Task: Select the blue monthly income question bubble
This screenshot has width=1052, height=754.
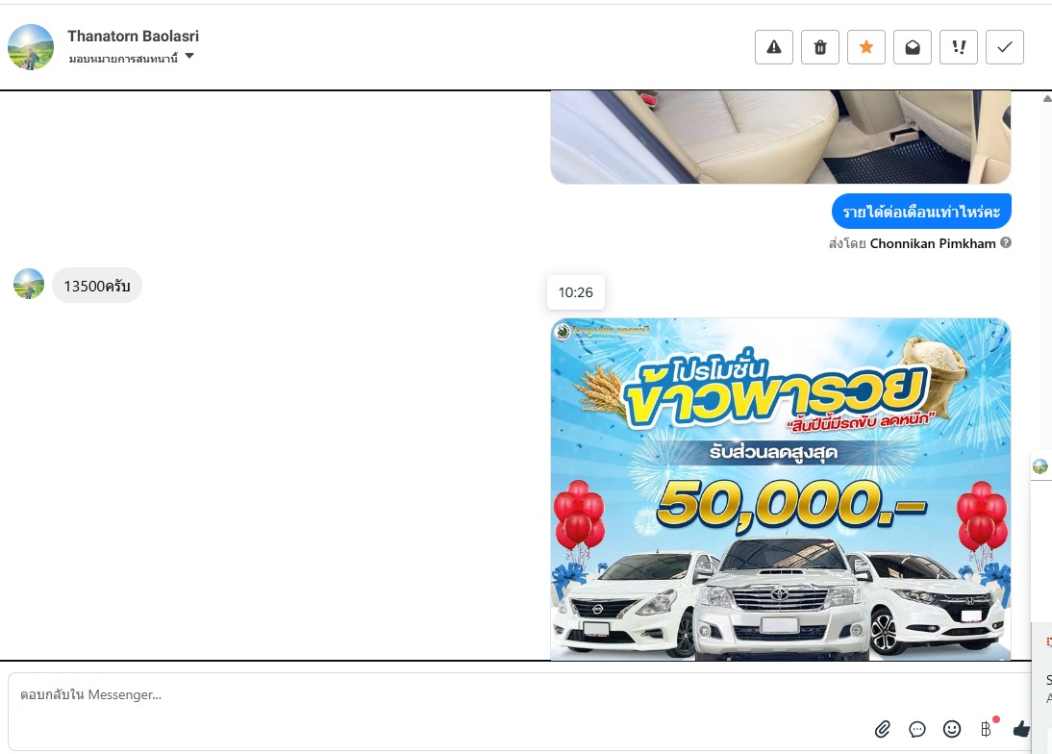Action: pos(921,212)
